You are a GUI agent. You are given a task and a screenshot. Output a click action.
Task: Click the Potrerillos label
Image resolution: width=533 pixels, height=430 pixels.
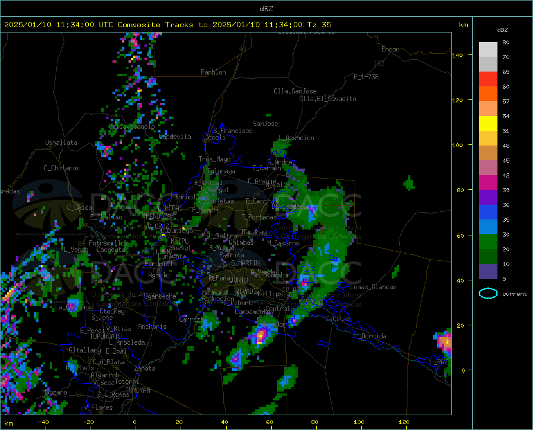pos(108,243)
